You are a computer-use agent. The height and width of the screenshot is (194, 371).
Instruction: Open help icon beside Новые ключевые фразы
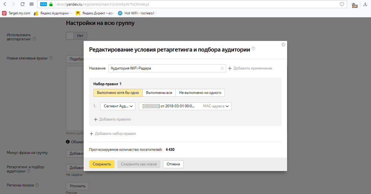click(x=51, y=58)
